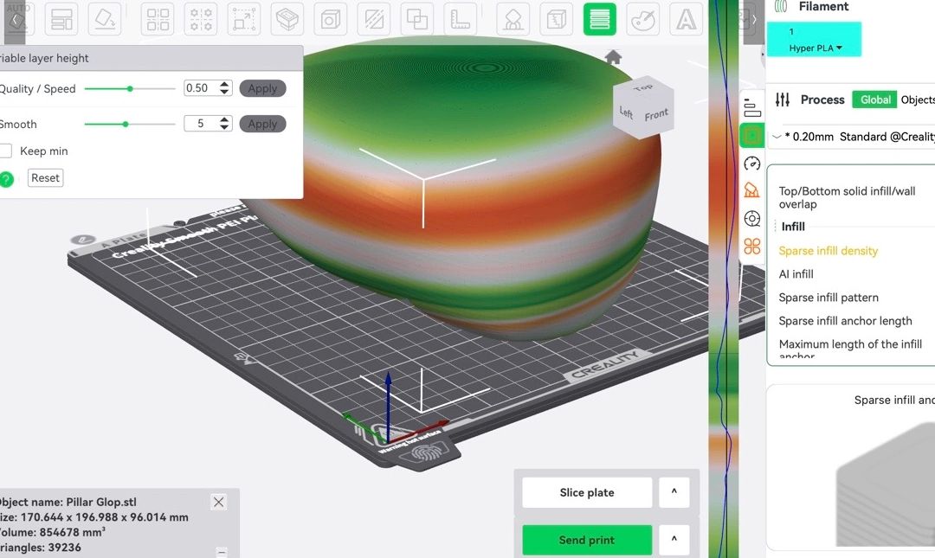Open the 0.20mm Standard process preset dropdown
Viewport: 935px width, 558px height.
tap(853, 137)
